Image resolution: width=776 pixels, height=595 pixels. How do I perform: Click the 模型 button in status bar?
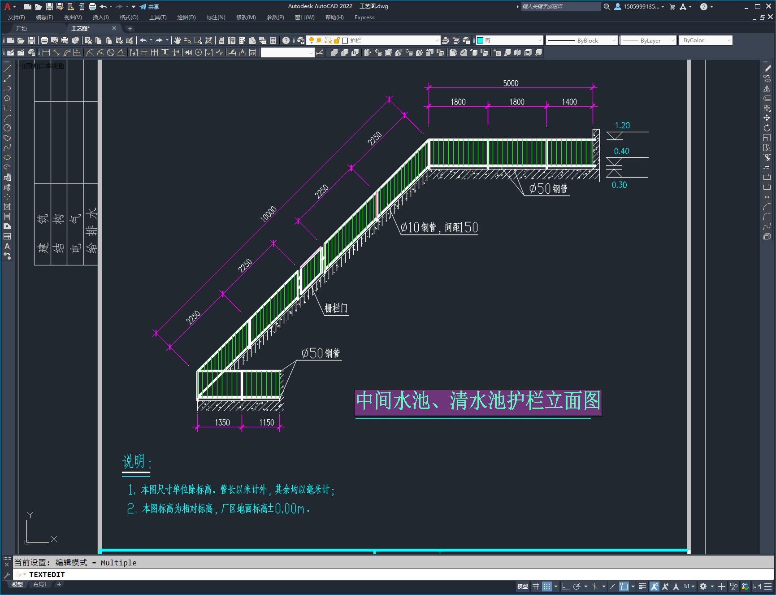(523, 586)
